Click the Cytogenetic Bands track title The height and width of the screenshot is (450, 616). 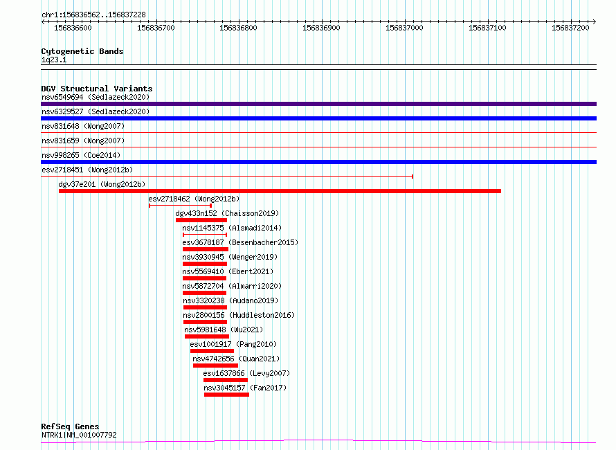(82, 51)
